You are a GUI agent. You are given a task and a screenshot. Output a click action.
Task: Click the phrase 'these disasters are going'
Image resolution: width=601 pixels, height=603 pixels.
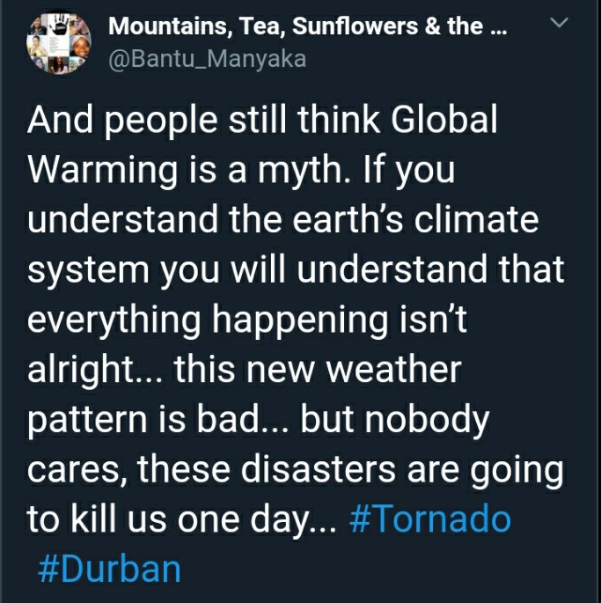[350, 469]
